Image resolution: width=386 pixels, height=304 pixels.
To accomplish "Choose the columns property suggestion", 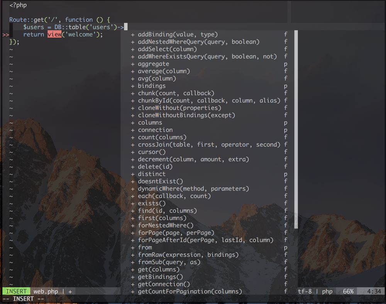I will [209, 122].
